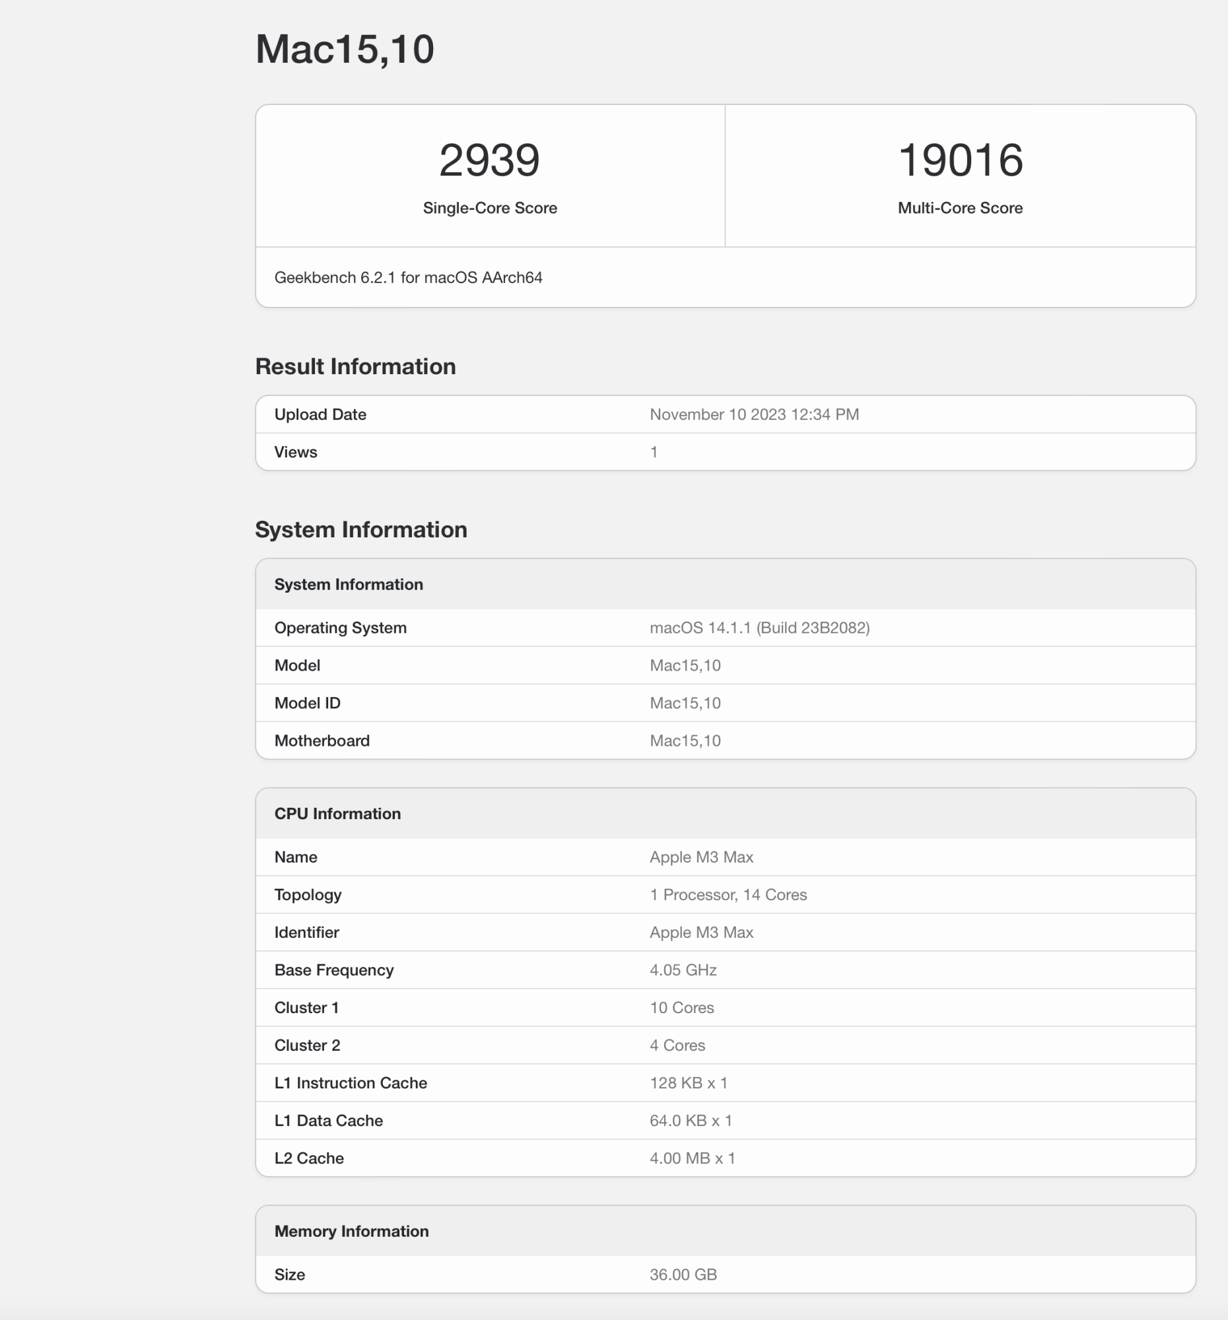Click the "Model ID" row label
1228x1320 pixels.
308,703
